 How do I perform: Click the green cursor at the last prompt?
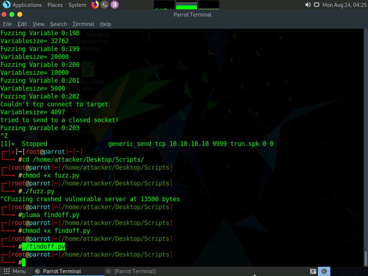point(24,262)
